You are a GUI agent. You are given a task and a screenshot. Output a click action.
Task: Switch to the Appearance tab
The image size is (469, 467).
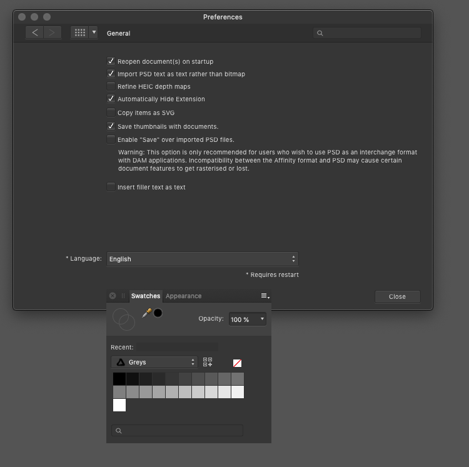point(184,296)
